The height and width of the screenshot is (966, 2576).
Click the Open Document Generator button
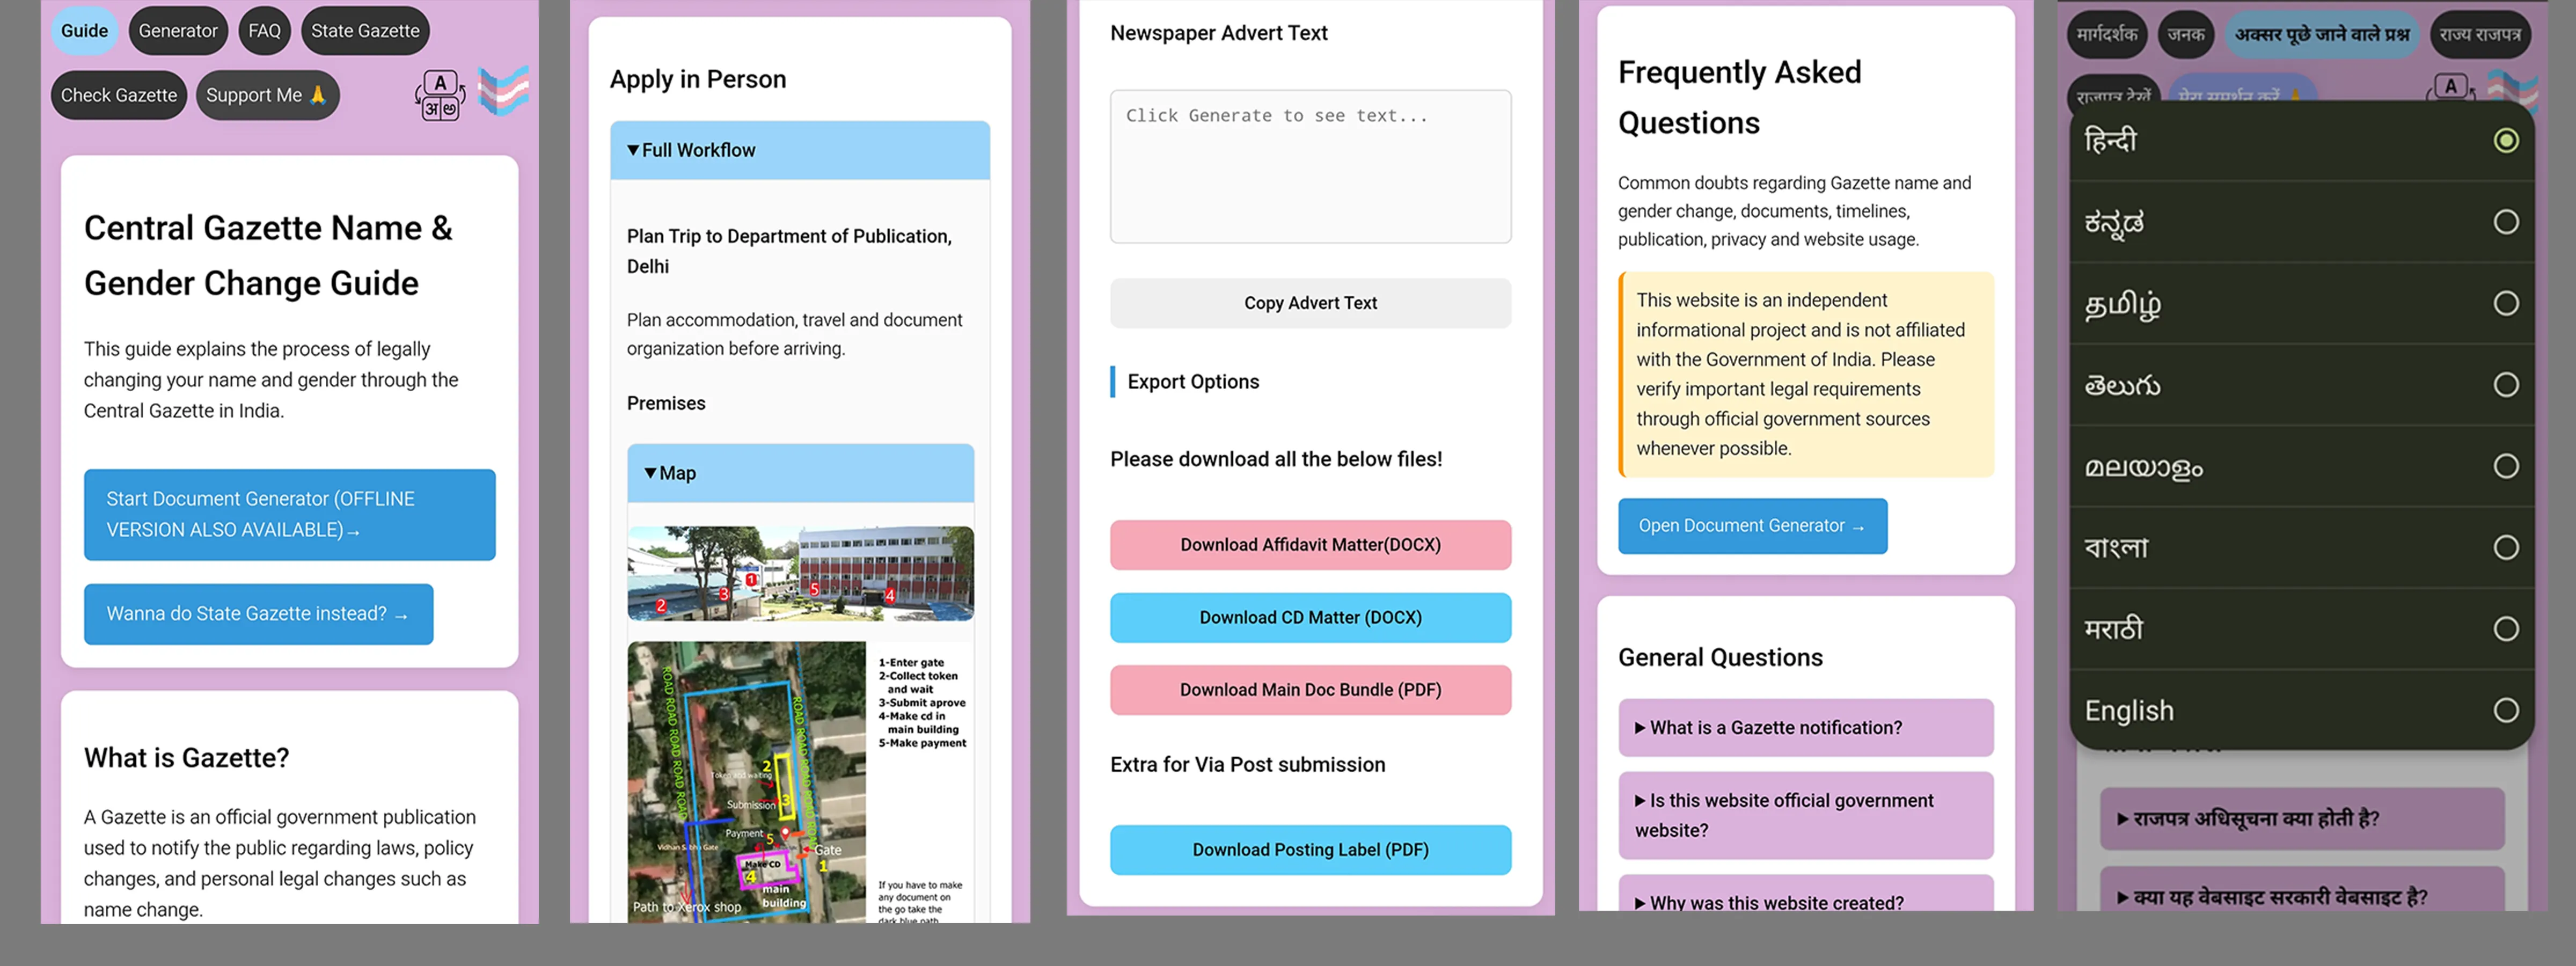(1752, 526)
